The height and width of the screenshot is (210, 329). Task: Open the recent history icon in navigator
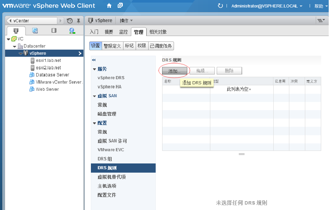click(70, 21)
